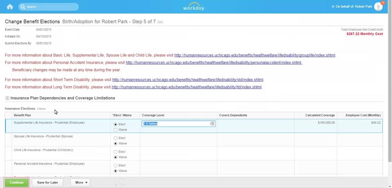The width and height of the screenshot is (392, 188).
Task: Click the Continue button
Action: pyautogui.click(x=17, y=182)
